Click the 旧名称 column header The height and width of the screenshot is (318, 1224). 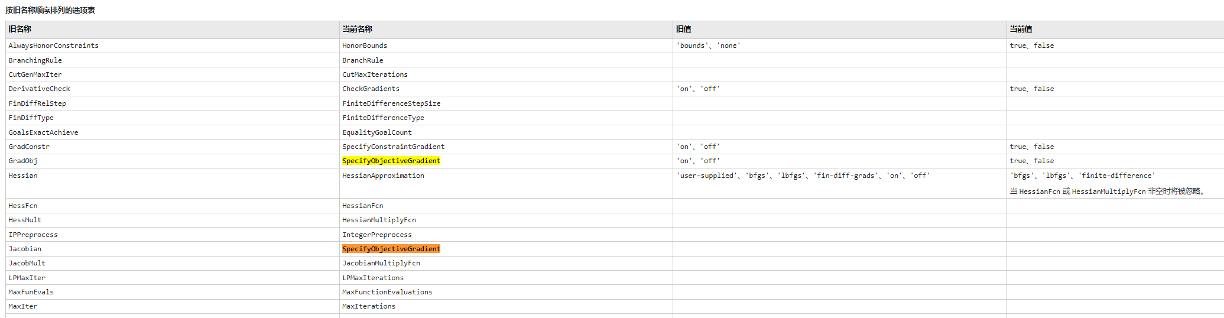pyautogui.click(x=20, y=29)
